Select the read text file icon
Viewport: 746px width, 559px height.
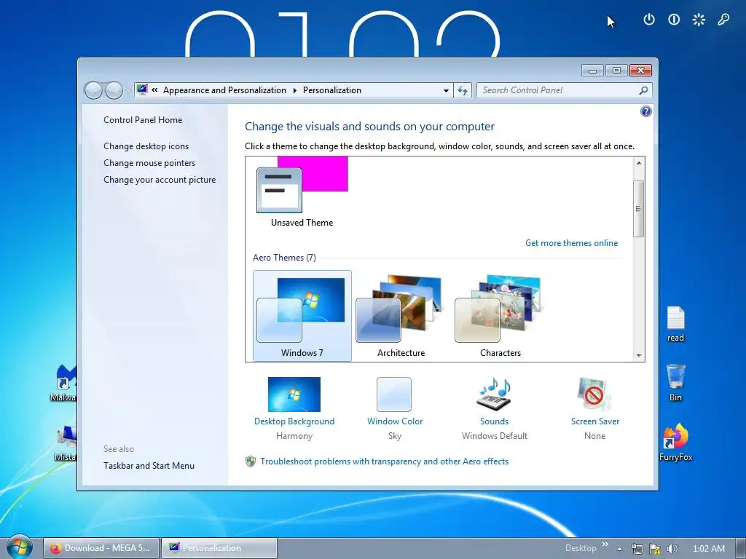click(675, 324)
